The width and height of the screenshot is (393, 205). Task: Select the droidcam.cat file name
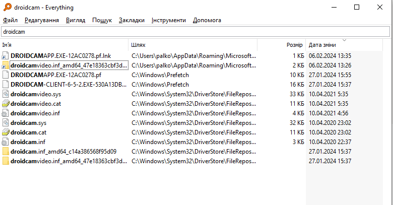click(29, 132)
